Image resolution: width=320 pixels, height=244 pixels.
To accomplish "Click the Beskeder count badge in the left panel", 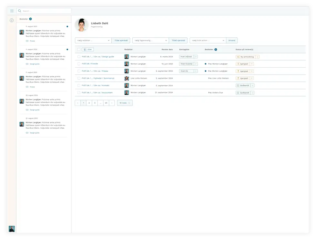I will tap(30, 19).
